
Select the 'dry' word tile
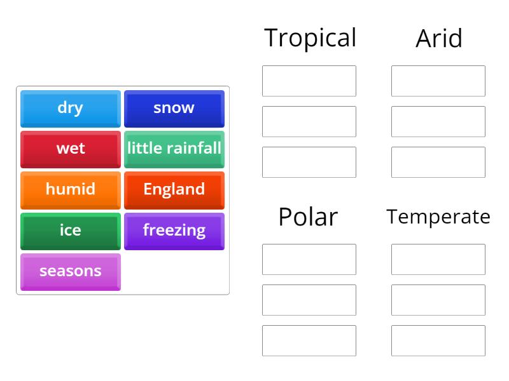[x=70, y=108]
